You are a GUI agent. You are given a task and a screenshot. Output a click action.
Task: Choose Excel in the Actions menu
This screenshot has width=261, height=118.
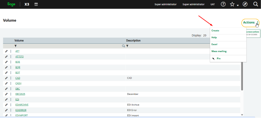pos(214,45)
